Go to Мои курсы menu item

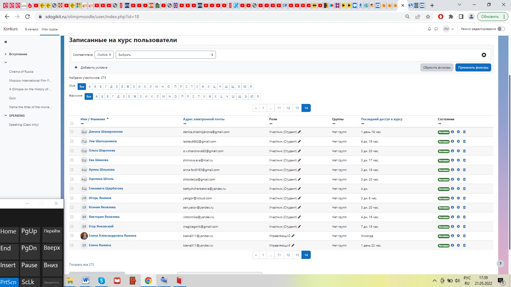[x=50, y=29]
